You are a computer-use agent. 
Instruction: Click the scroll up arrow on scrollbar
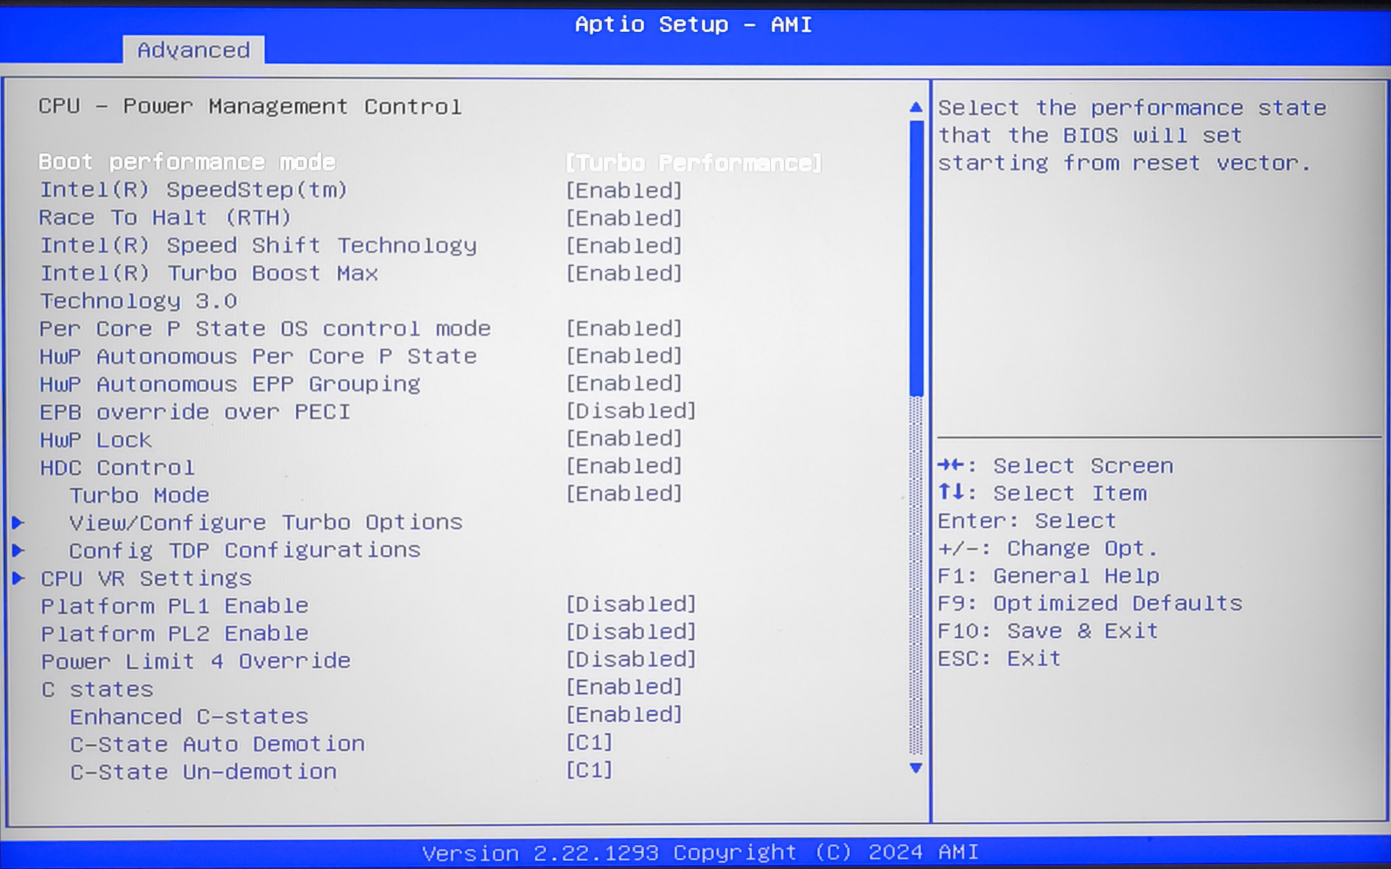pos(916,107)
